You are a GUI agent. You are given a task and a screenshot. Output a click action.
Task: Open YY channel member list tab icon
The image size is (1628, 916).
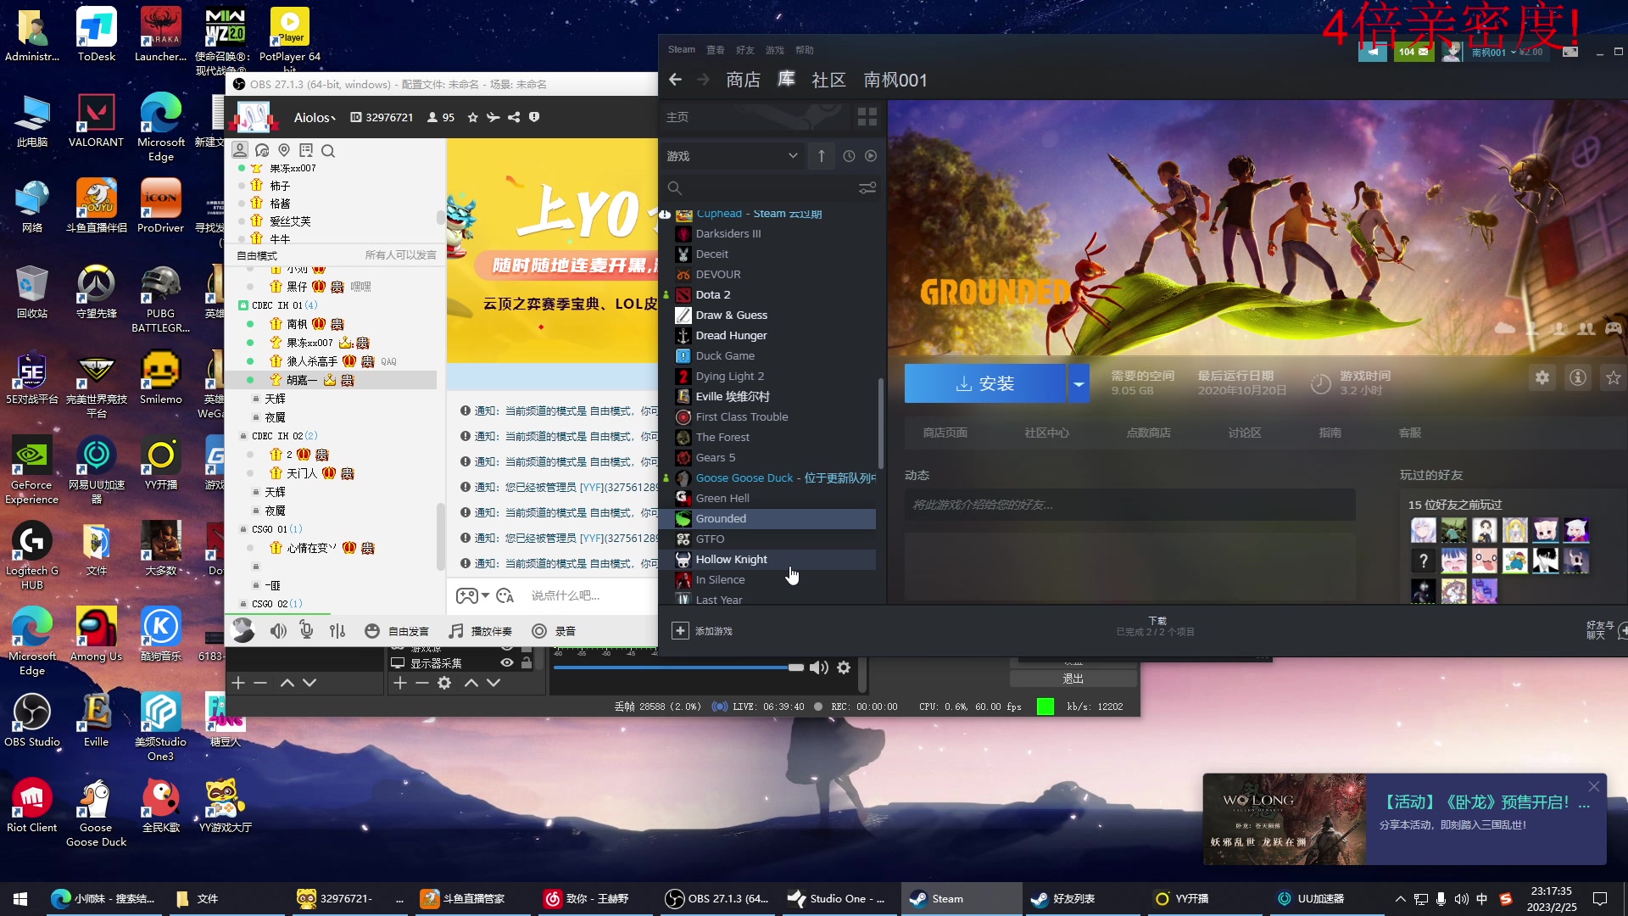[x=240, y=150]
